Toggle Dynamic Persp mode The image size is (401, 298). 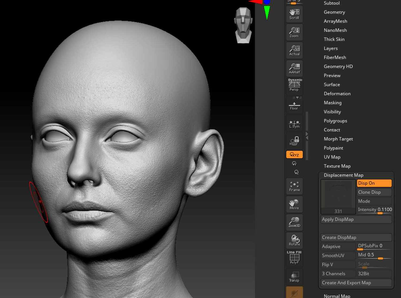pyautogui.click(x=294, y=85)
